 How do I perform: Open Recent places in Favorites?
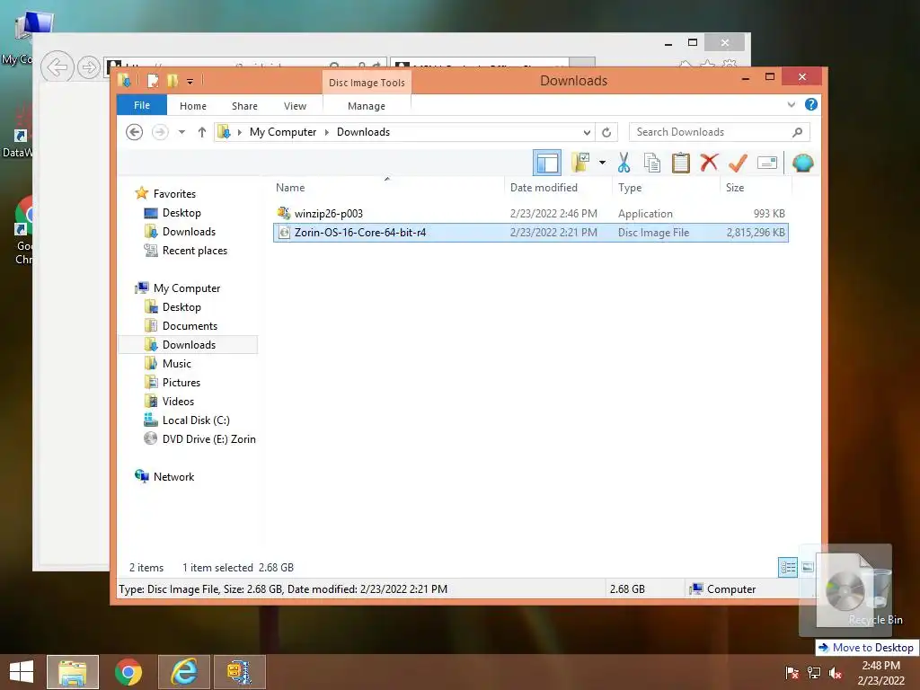coord(194,251)
